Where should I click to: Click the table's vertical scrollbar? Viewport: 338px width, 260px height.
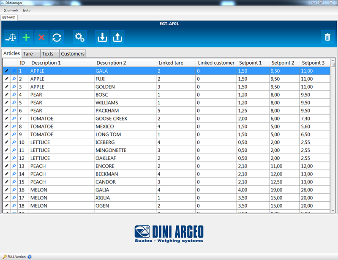(x=333, y=135)
